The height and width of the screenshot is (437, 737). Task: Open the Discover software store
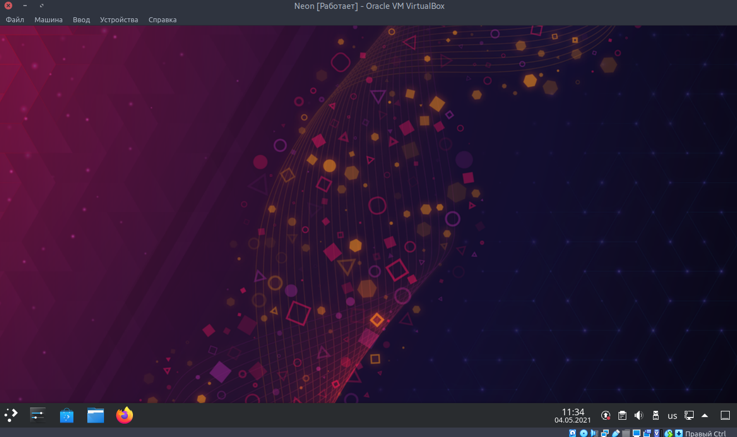pos(67,415)
